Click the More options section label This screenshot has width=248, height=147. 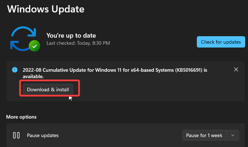[x=21, y=117]
